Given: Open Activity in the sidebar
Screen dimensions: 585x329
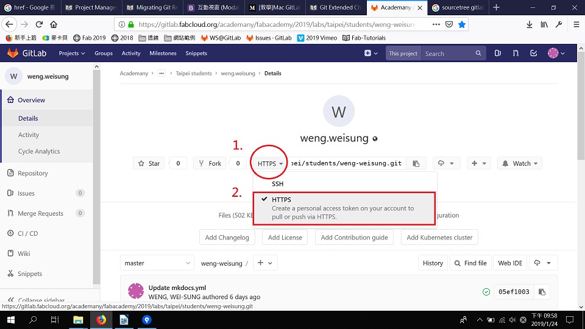Looking at the screenshot, I should pos(29,135).
